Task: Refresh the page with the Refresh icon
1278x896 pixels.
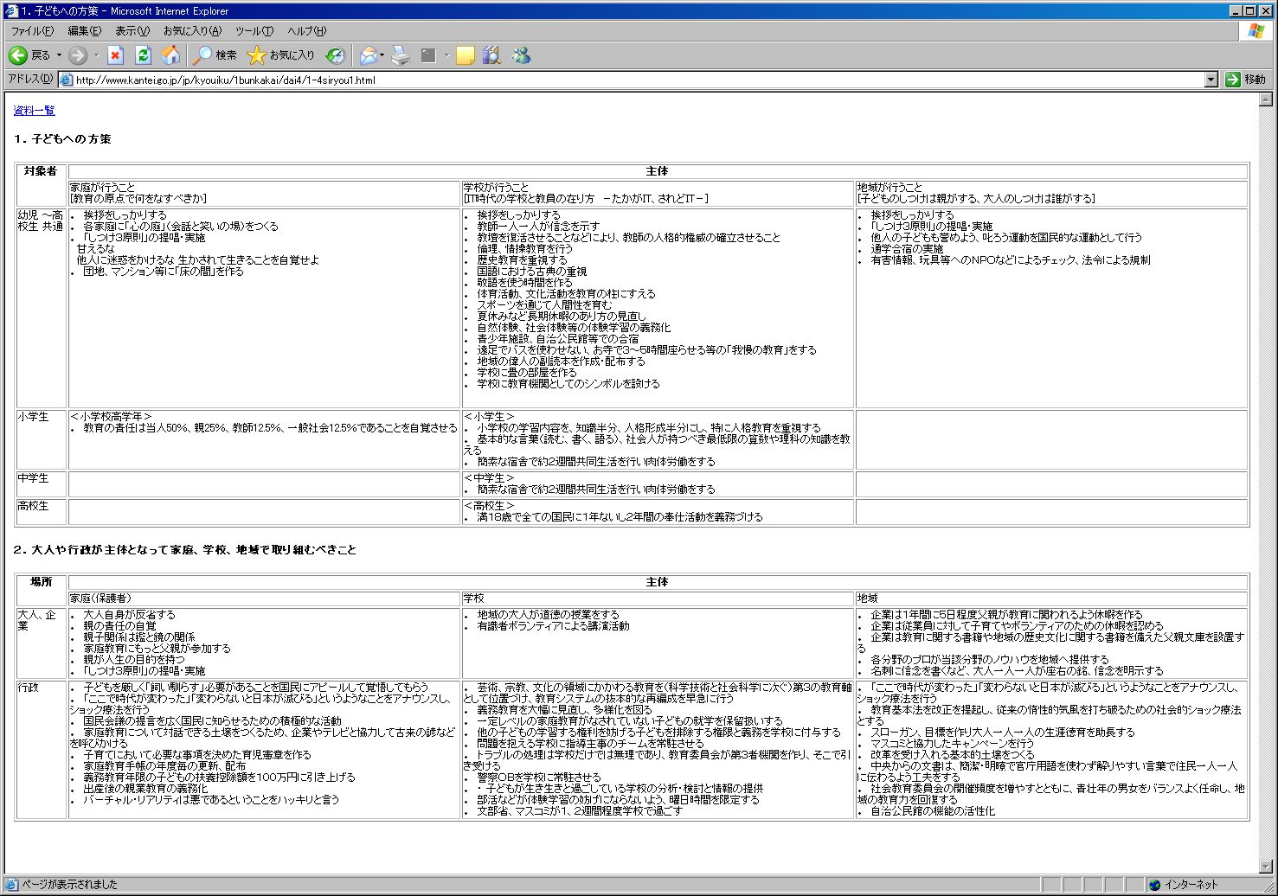Action: pos(143,55)
